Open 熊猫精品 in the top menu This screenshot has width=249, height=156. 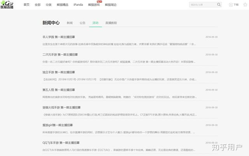pyautogui.click(x=62, y=5)
